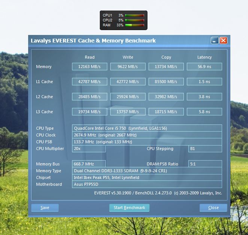Viewport: 248px width, 235px height.
Task: Click the CPU1 usage bar in gadget
Action: click(135, 15)
